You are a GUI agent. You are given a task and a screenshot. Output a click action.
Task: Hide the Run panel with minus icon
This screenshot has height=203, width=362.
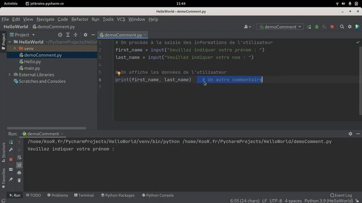(358, 134)
